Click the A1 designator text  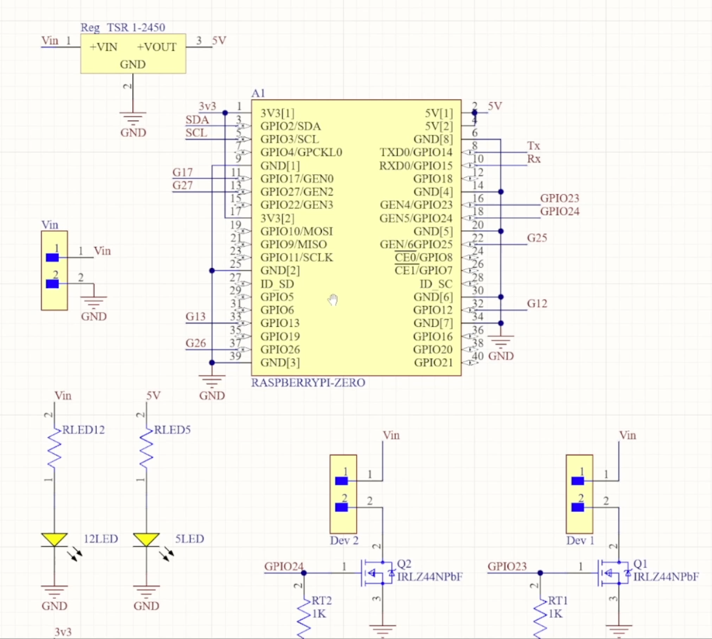258,93
